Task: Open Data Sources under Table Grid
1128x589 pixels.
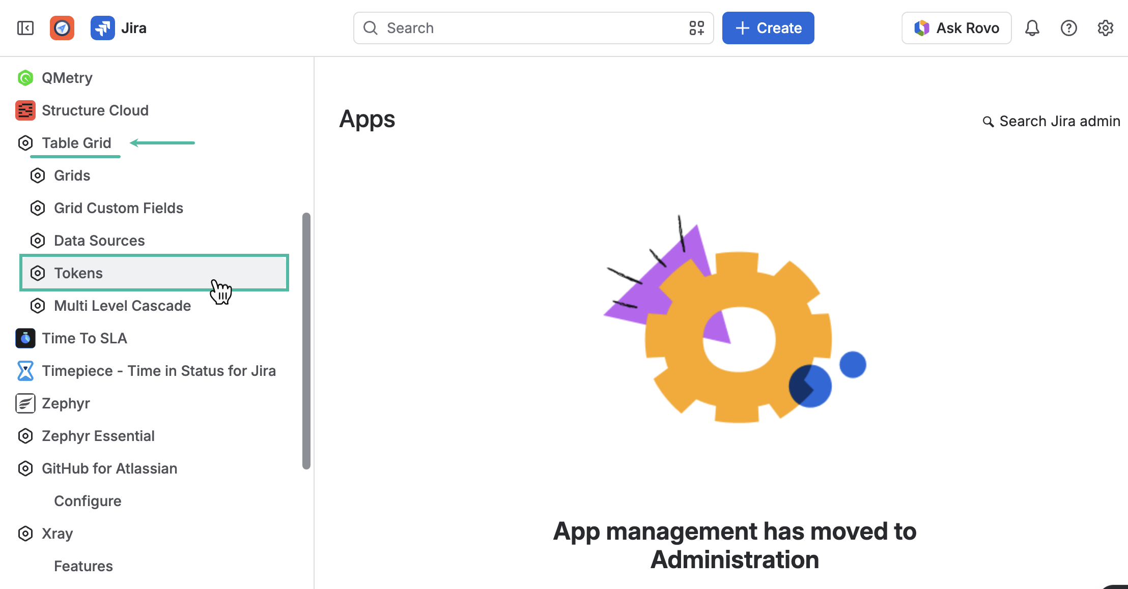Action: (x=99, y=241)
